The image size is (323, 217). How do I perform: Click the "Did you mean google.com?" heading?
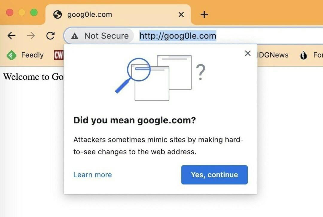pos(135,121)
